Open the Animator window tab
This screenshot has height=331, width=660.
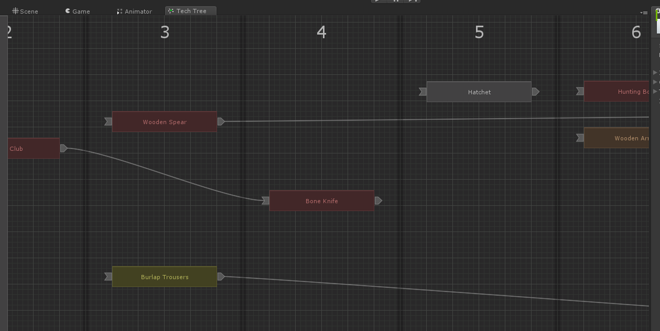pyautogui.click(x=134, y=10)
